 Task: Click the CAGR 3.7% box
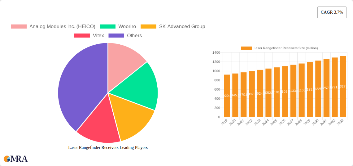tap(332, 12)
